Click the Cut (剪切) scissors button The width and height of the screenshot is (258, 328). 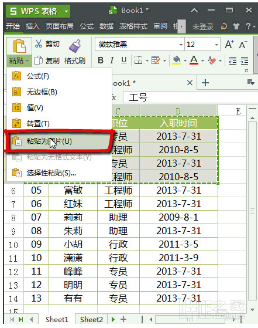click(x=47, y=44)
